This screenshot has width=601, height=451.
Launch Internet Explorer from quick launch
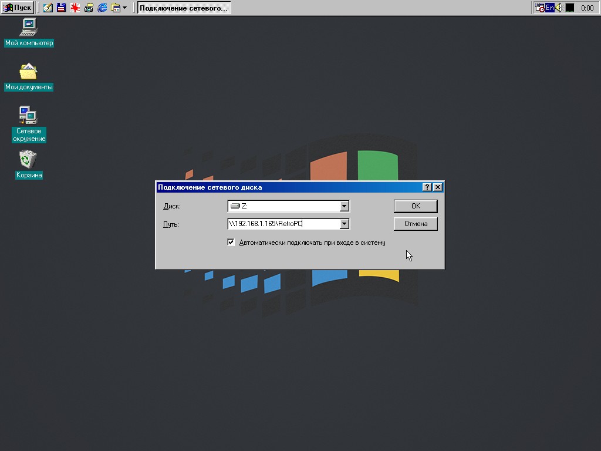click(102, 8)
